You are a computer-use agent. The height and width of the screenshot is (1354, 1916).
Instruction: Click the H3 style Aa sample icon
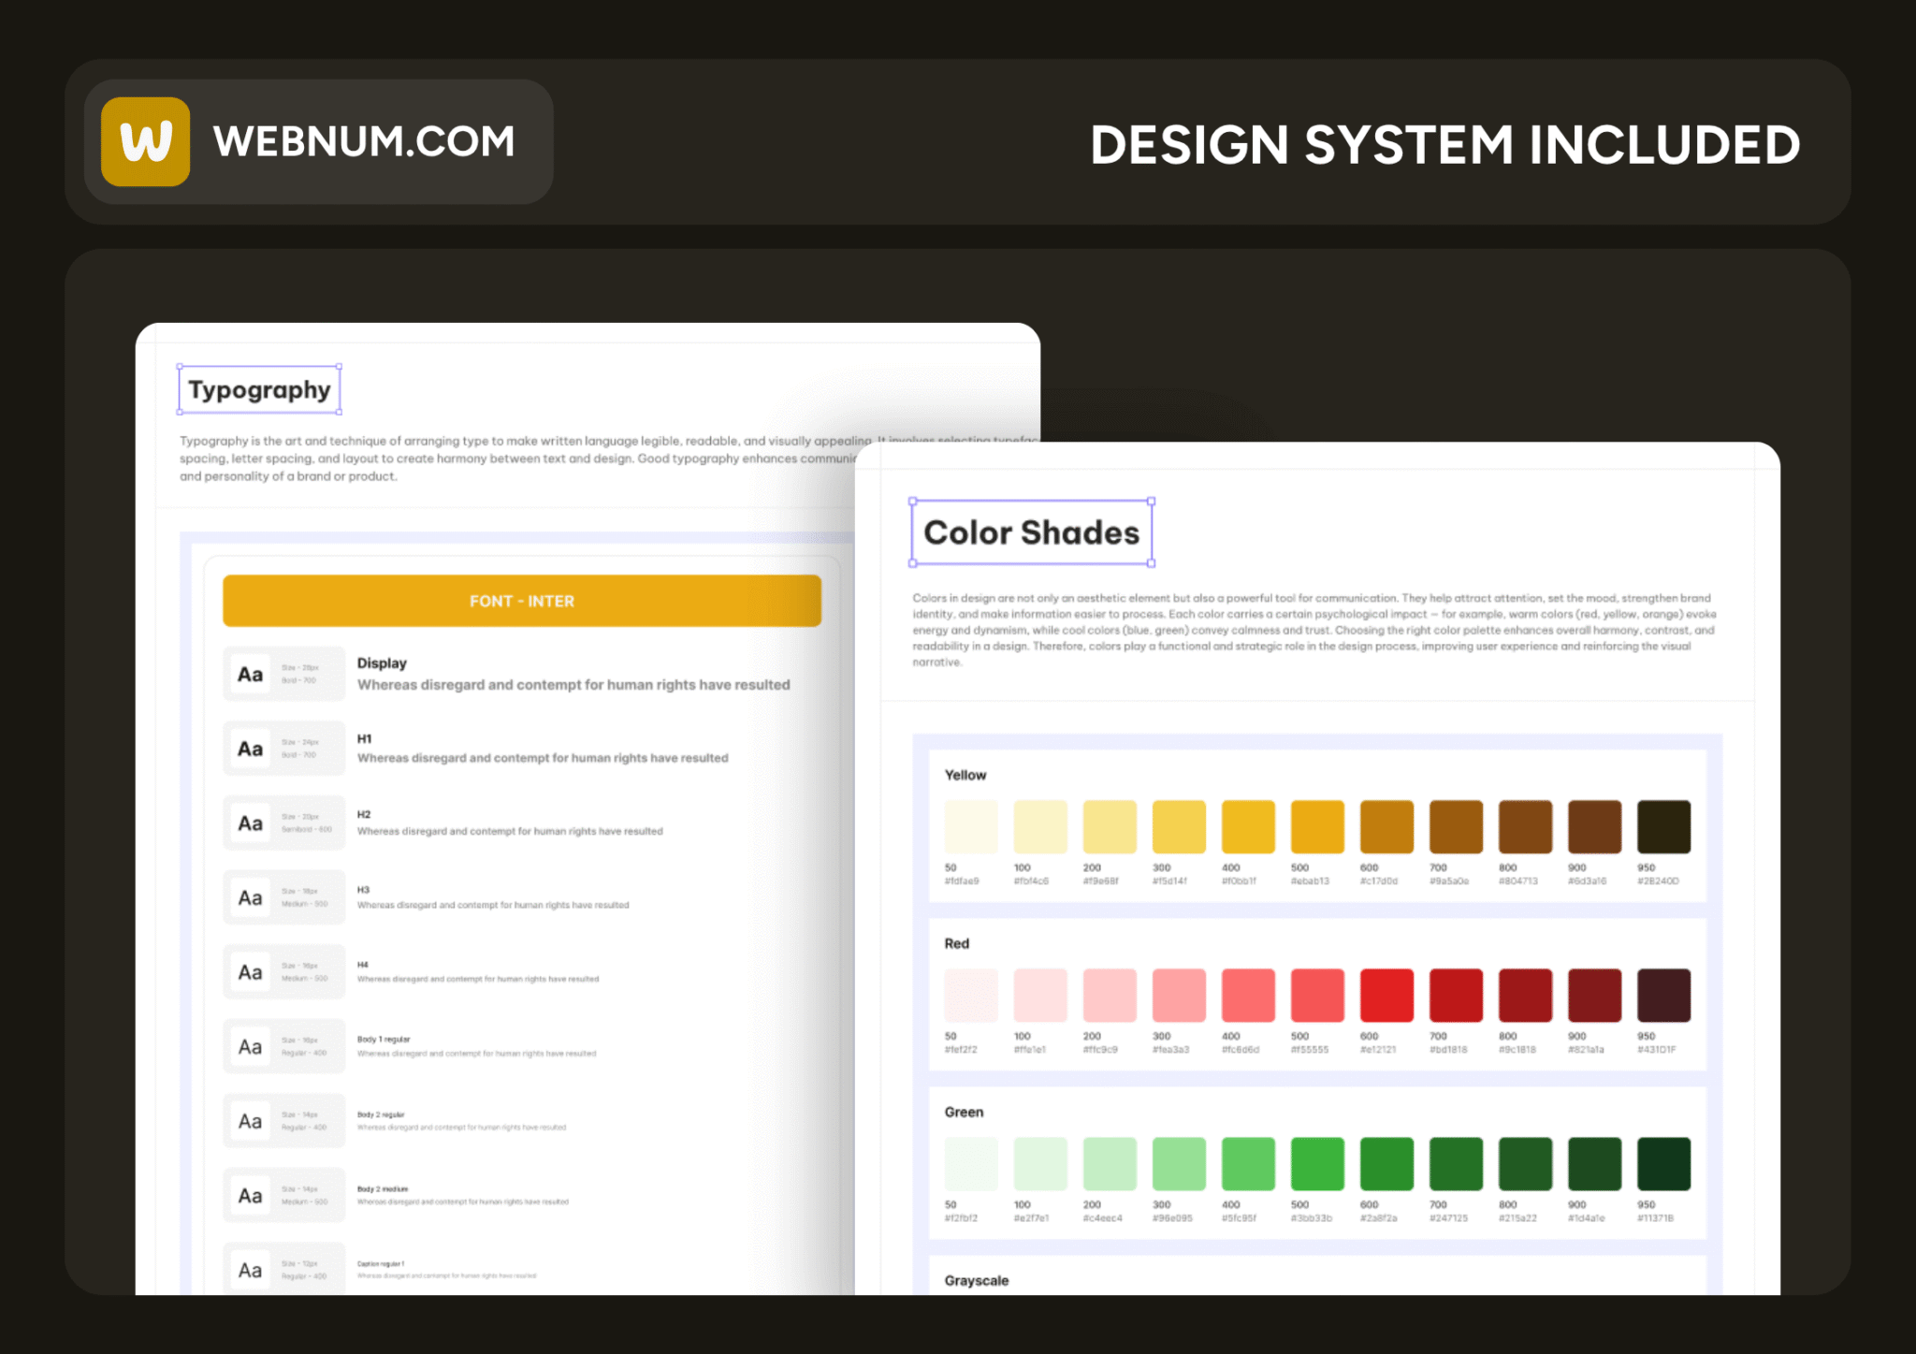click(x=250, y=898)
